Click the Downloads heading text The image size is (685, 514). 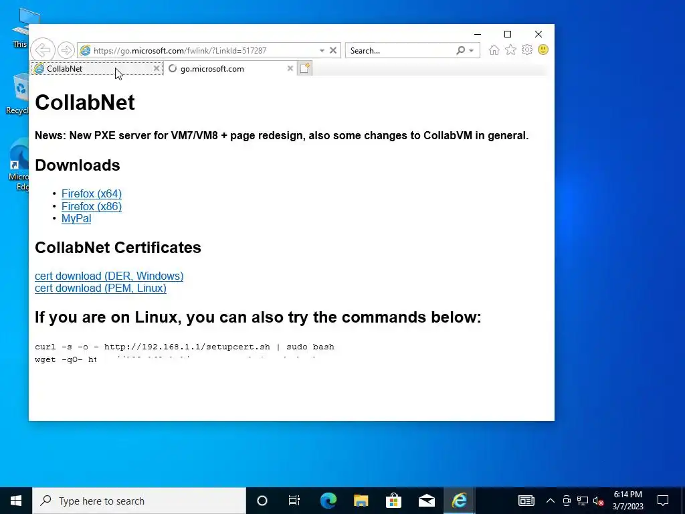(x=78, y=165)
